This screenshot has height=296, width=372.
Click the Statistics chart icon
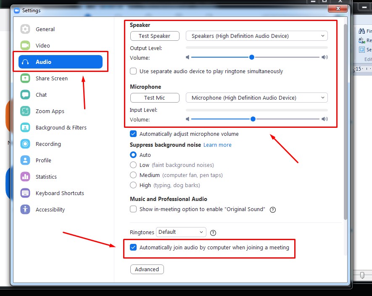click(25, 177)
